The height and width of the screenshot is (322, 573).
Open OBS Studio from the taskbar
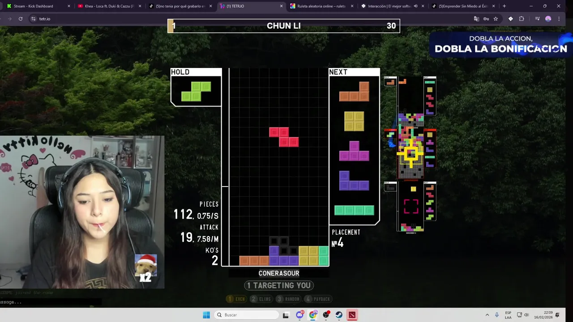click(x=326, y=315)
